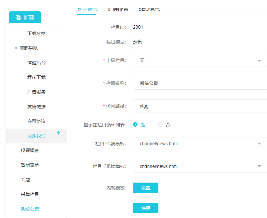The image size is (267, 218).
Task: Click into the 栏目名称 text field
Action: pos(200,83)
